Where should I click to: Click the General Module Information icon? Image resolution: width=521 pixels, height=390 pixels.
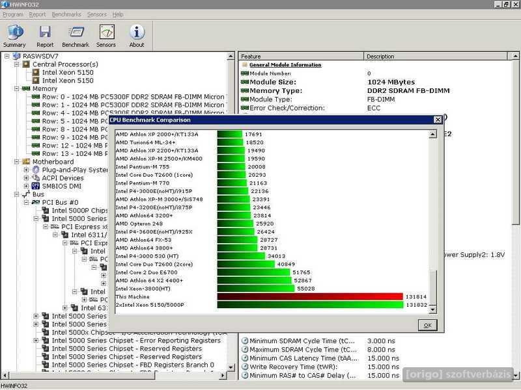245,64
